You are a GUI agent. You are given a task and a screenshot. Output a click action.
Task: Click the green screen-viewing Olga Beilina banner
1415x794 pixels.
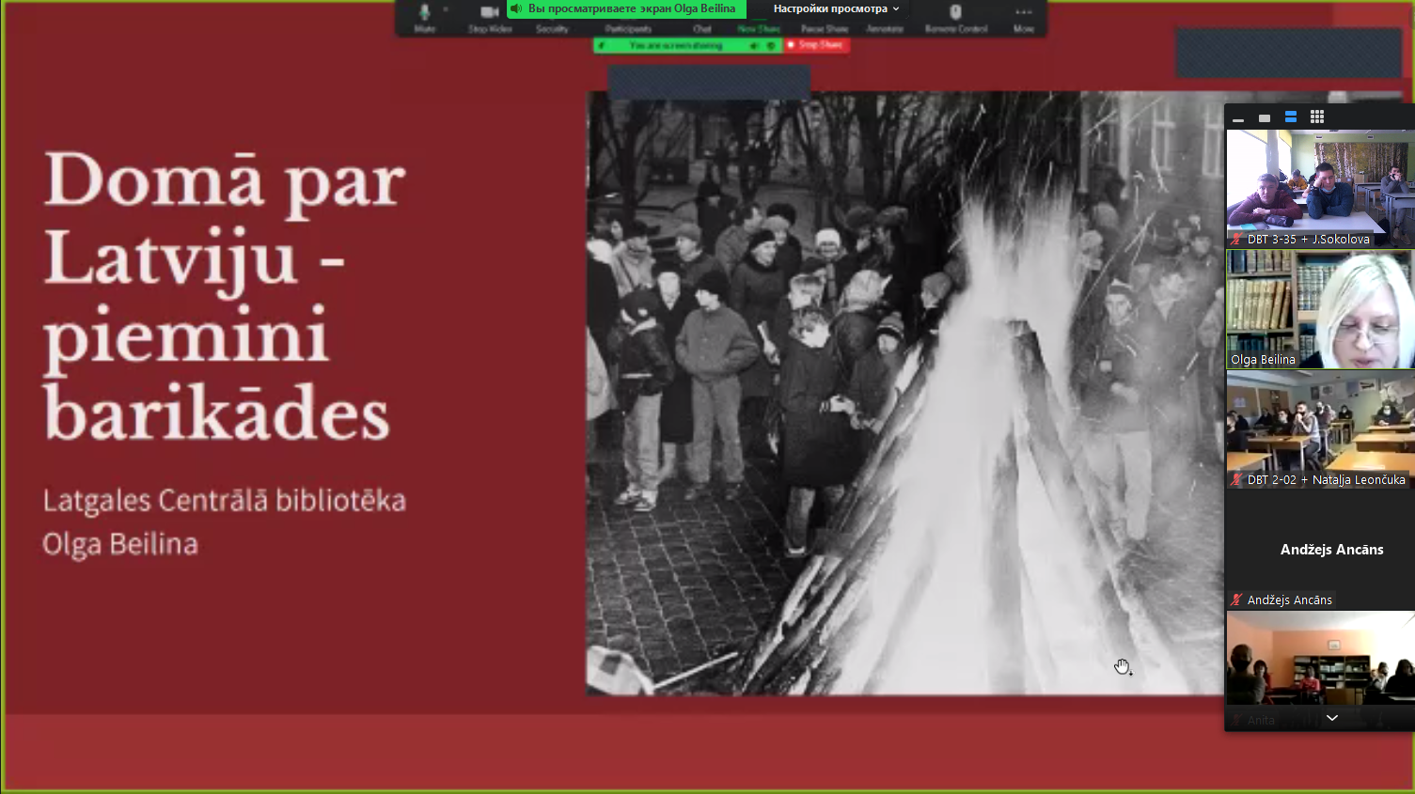tap(626, 8)
